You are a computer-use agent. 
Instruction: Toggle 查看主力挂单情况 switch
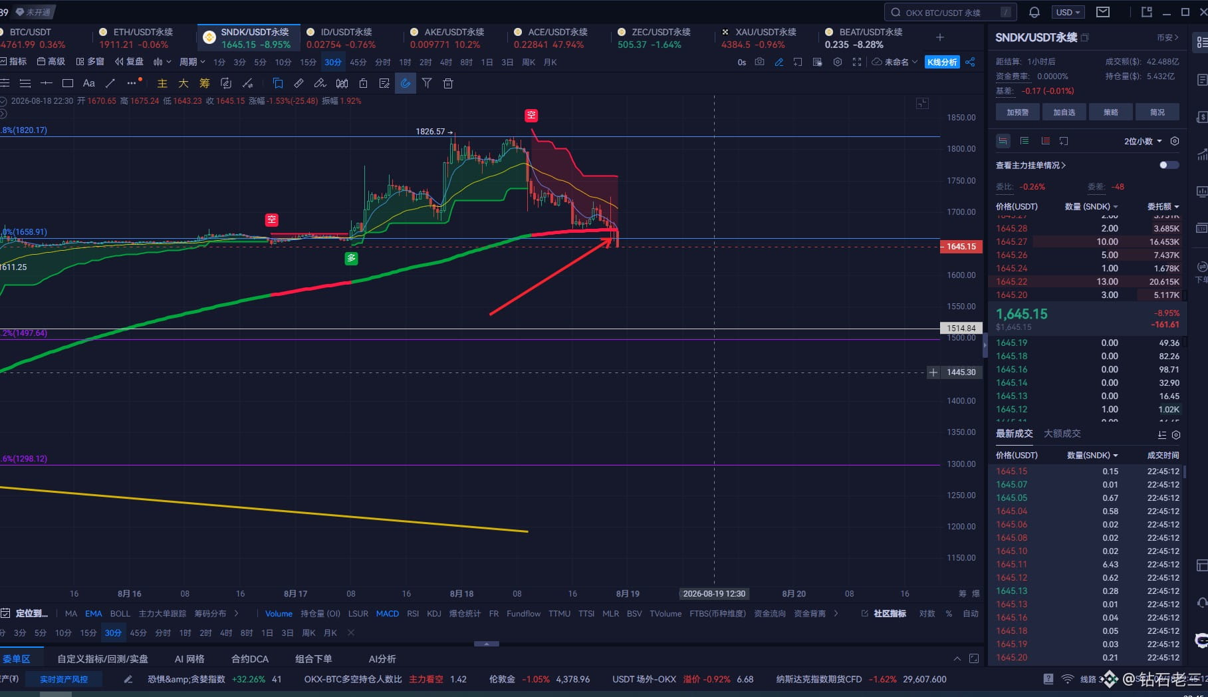click(1169, 165)
